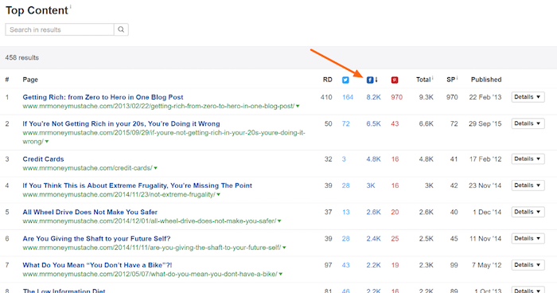Screen dimensions: 557x293
Task: Sort by the RD column header
Action: (x=327, y=80)
